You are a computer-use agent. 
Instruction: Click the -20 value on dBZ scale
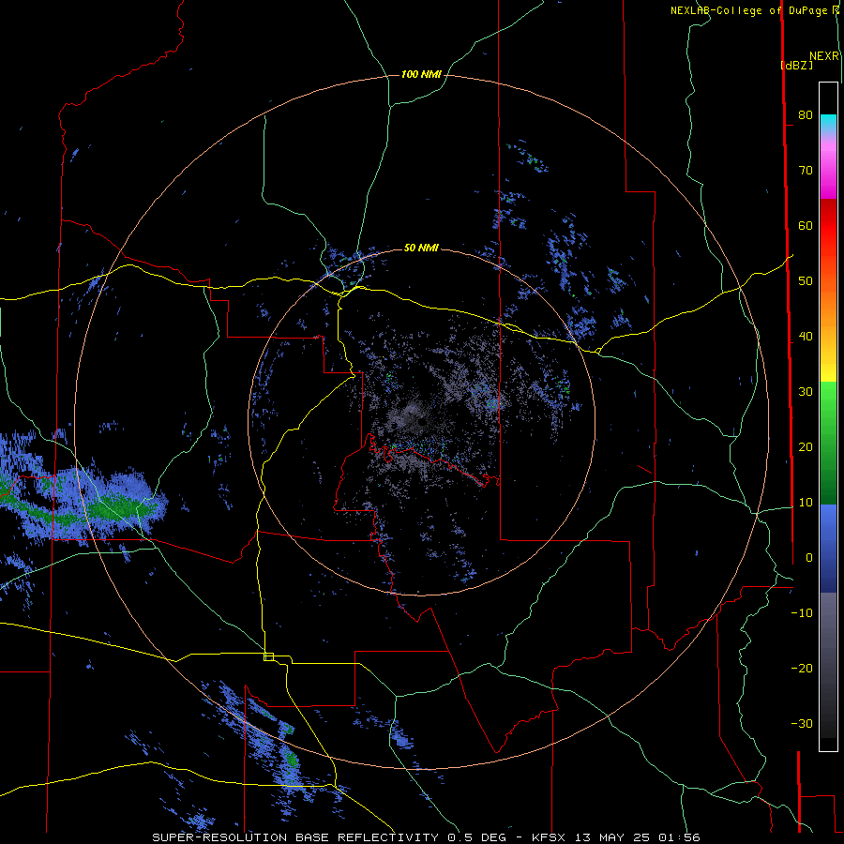point(802,668)
